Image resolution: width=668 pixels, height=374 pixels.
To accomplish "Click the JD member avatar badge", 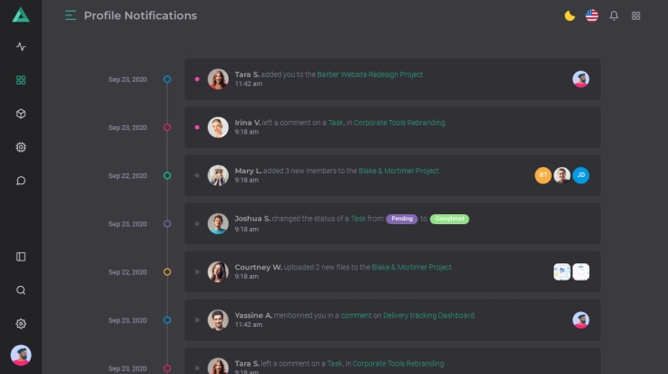I will [581, 175].
